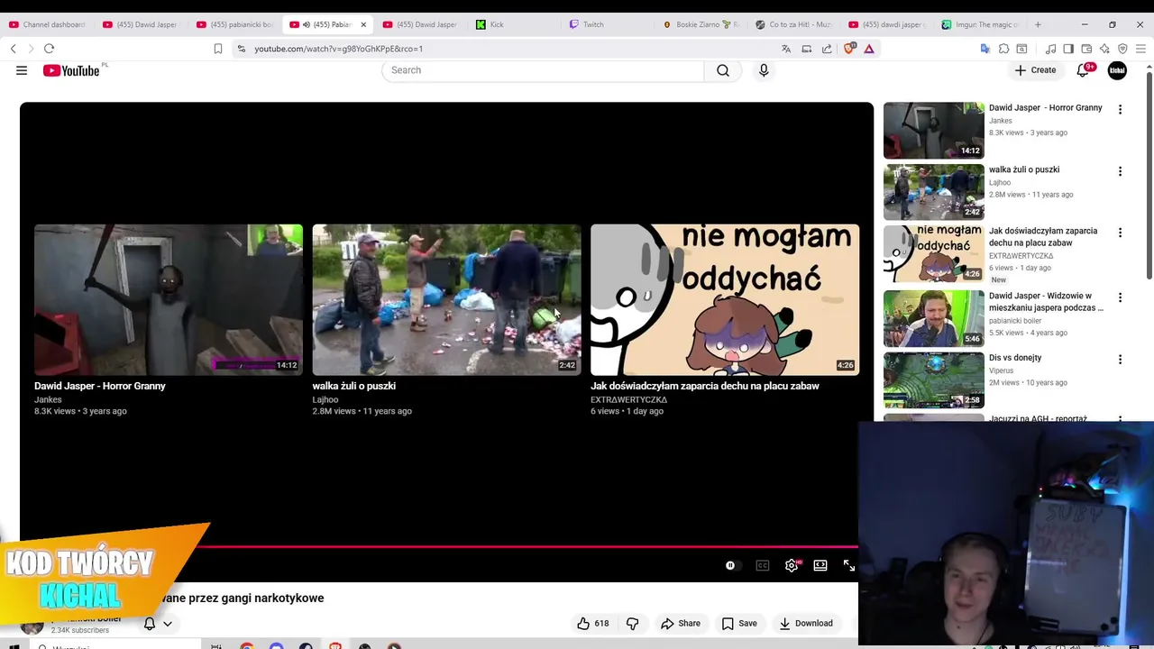The image size is (1154, 649).
Task: Open the Brave Rewards triangle icon
Action: click(869, 49)
